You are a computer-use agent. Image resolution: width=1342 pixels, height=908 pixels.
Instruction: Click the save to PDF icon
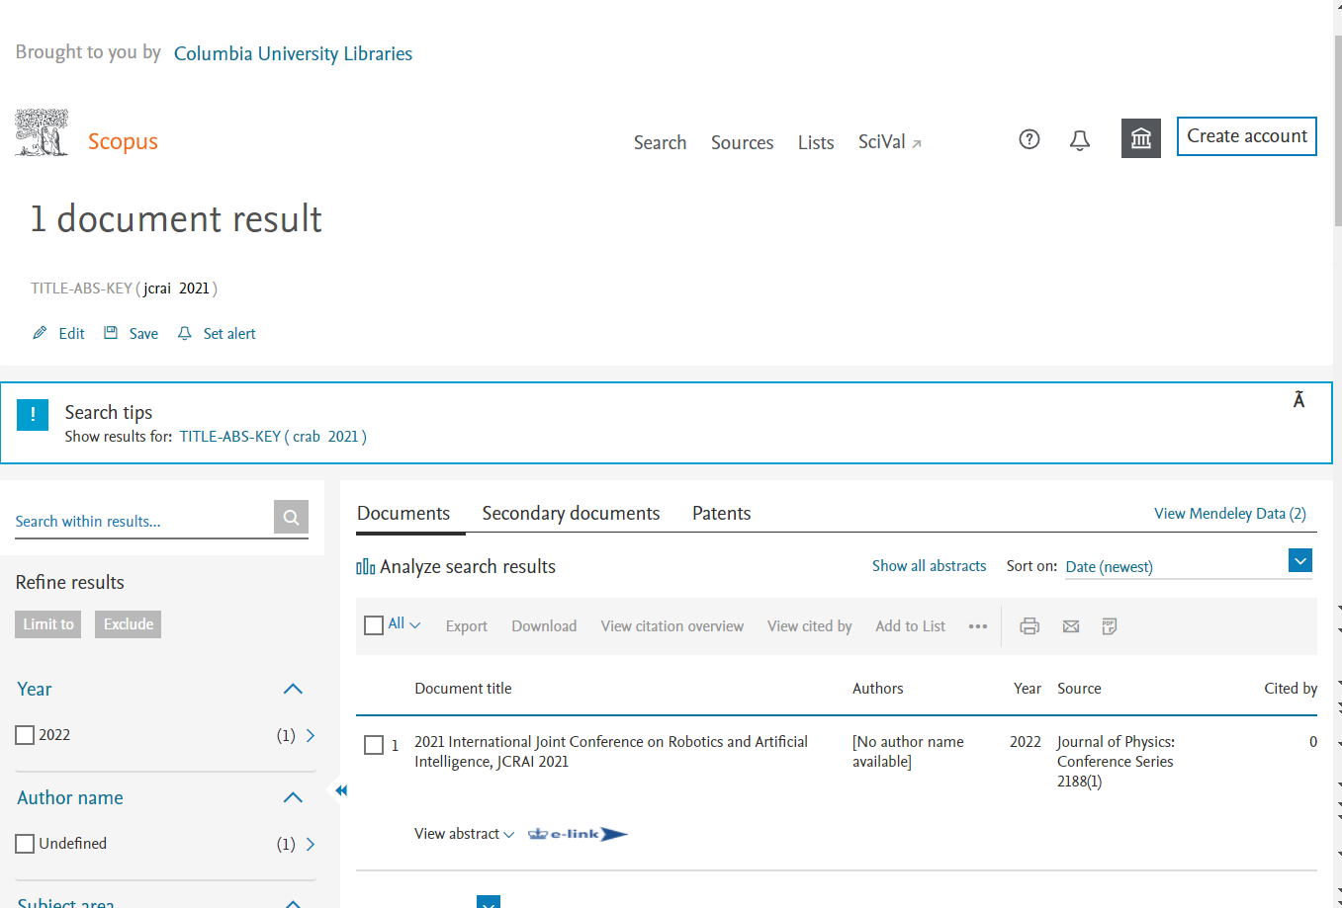tap(1110, 626)
